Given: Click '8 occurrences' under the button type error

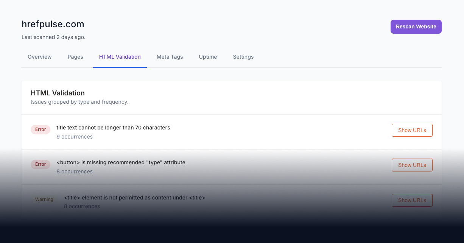Looking at the screenshot, I should 75,171.
